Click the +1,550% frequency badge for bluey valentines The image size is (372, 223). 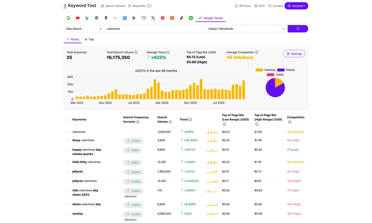133,141
